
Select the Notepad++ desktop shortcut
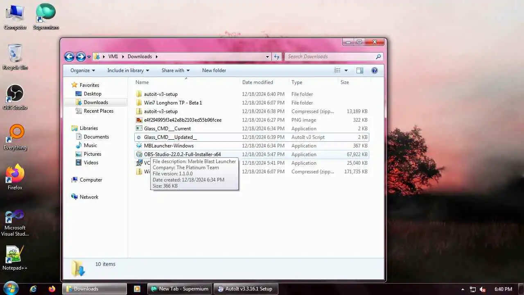pyautogui.click(x=15, y=258)
